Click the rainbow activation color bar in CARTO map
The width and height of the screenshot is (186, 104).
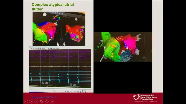point(57,18)
